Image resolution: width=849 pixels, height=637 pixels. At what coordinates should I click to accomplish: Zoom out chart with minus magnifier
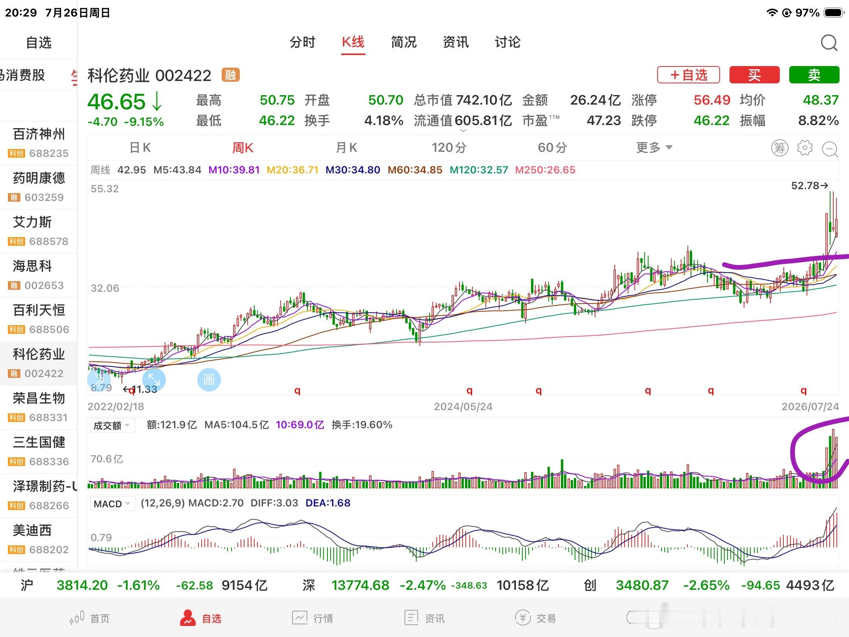point(830,149)
